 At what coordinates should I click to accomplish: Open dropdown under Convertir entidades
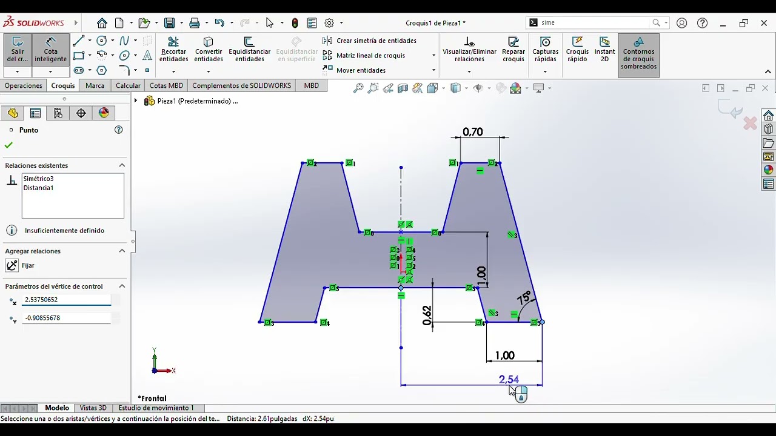tap(209, 71)
